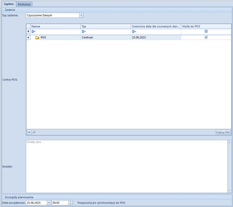This screenshot has height=207, width=233.
Task: Click the filter icon in the Nazwa column
Action: click(33, 31)
